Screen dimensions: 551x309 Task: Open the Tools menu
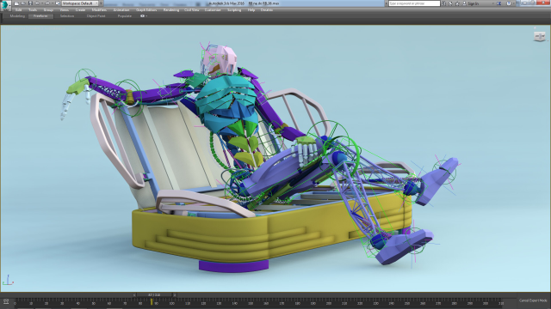(x=33, y=10)
